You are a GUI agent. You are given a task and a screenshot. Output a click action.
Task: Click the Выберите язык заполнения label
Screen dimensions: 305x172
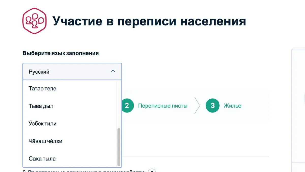(60, 54)
